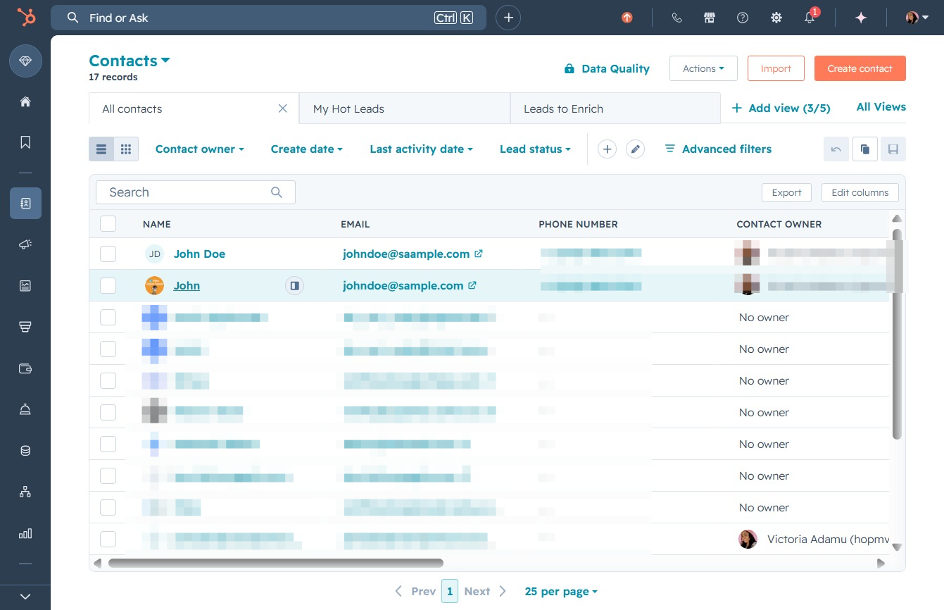Click the table Search input field
The width and height of the screenshot is (944, 610).
tap(196, 192)
